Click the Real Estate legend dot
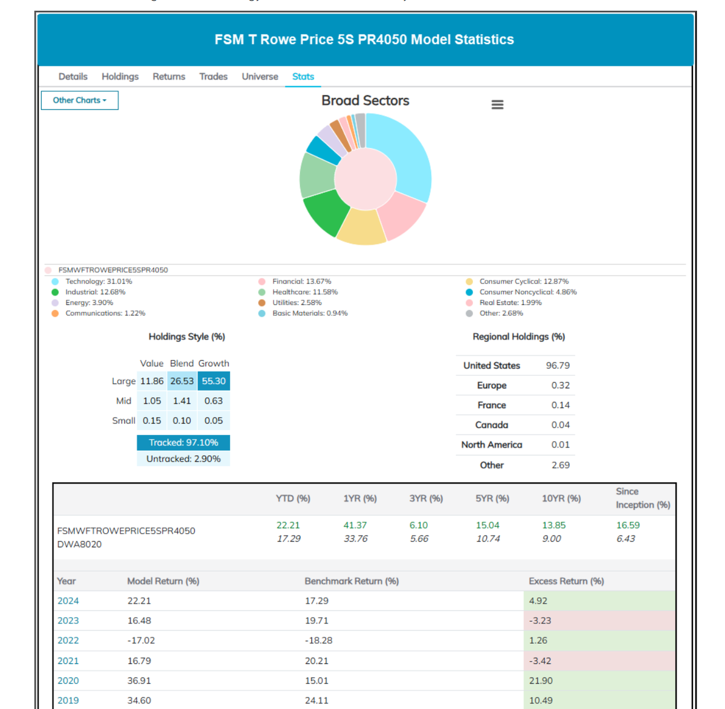 point(469,303)
